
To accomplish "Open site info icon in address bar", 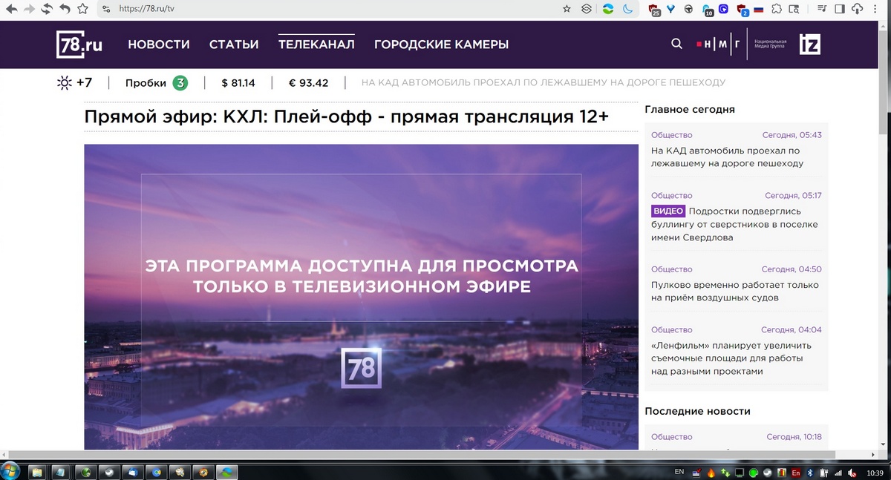I will click(x=106, y=9).
